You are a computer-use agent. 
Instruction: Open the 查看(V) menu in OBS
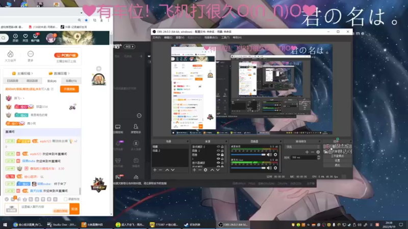[x=180, y=38]
